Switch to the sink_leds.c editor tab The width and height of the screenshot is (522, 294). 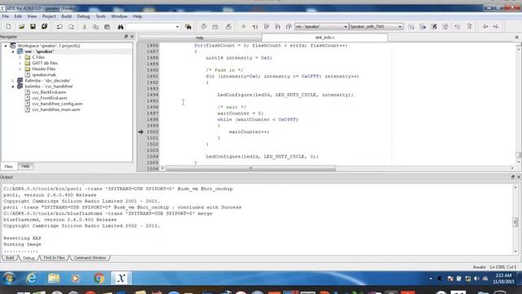click(325, 38)
